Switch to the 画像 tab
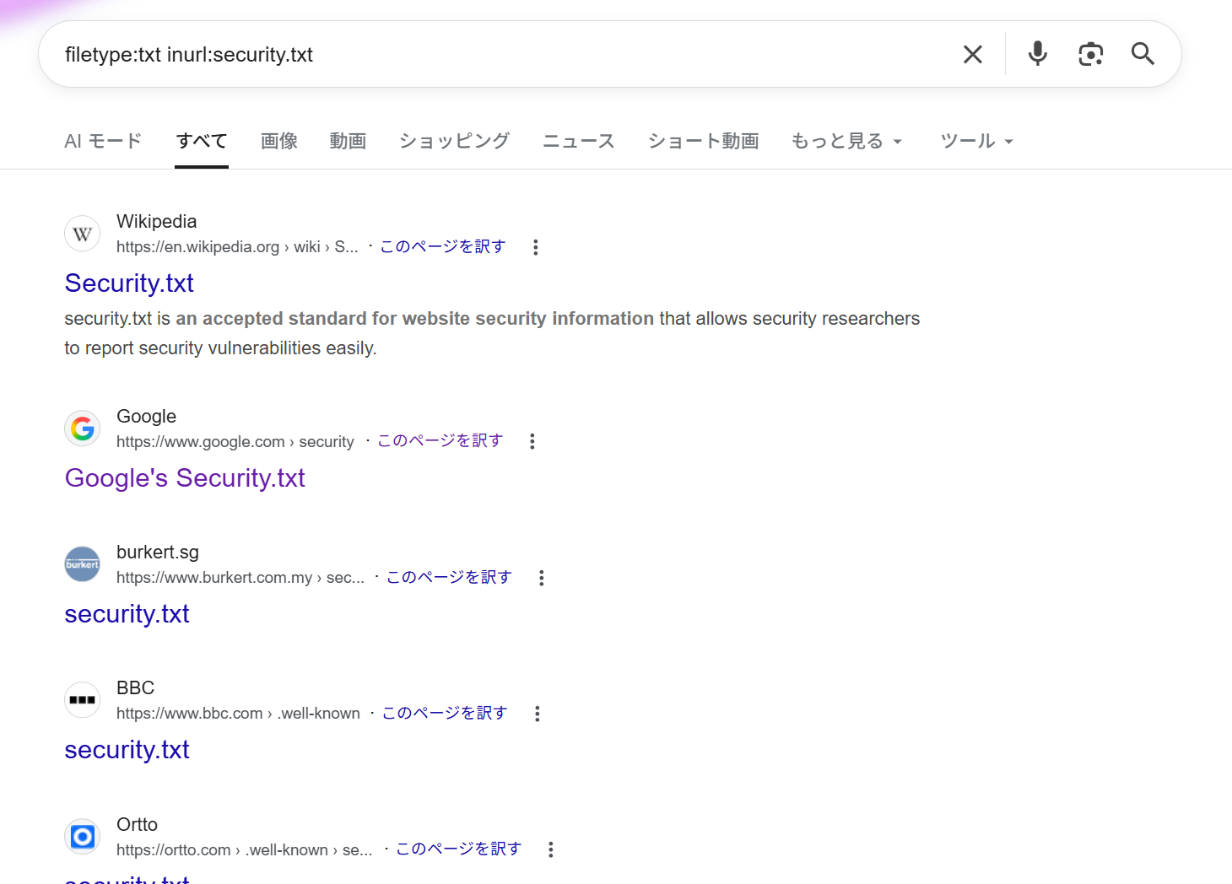This screenshot has height=884, width=1232. pyautogui.click(x=278, y=141)
